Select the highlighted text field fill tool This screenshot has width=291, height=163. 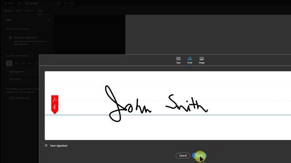[9, 63]
